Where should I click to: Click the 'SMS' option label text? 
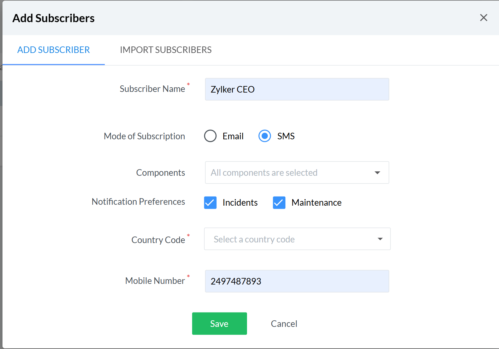[286, 136]
